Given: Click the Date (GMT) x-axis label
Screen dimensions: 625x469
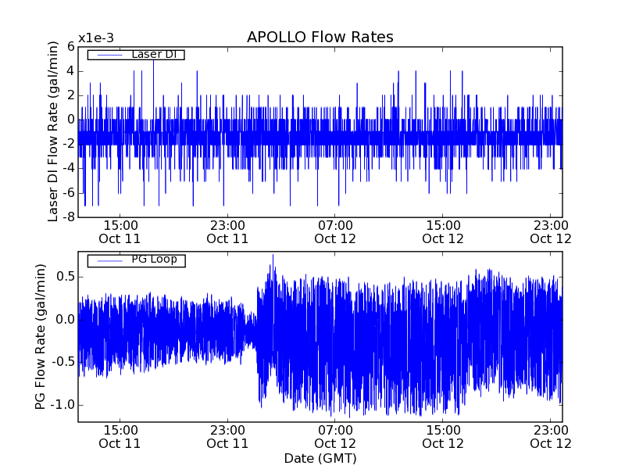Looking at the screenshot, I should click(x=320, y=458).
